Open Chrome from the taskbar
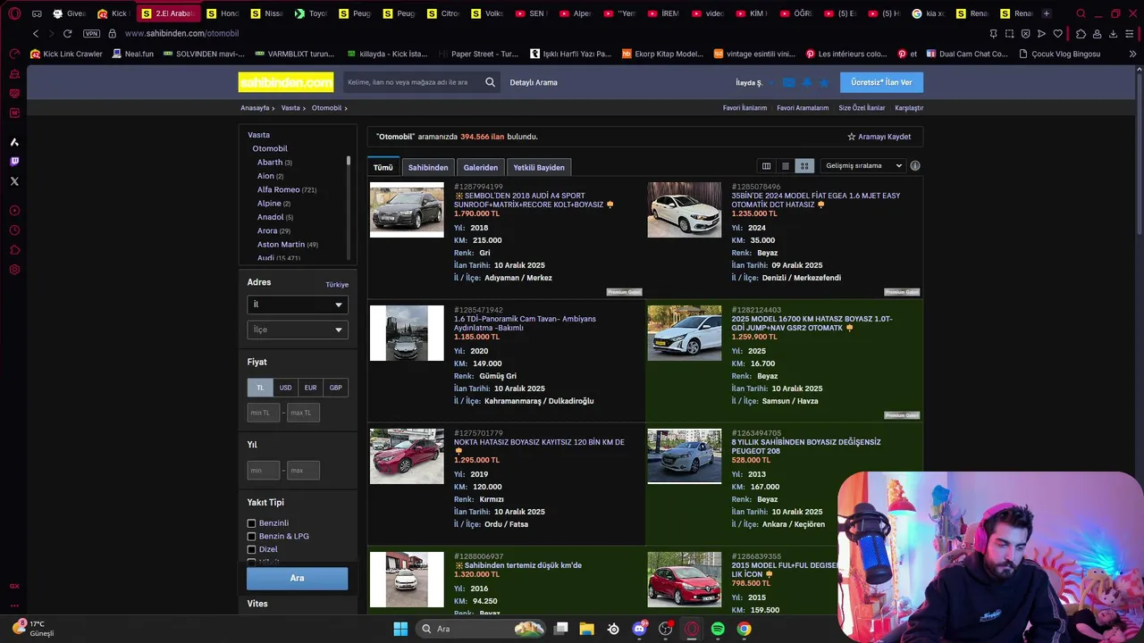Image resolution: width=1144 pixels, height=643 pixels. click(x=744, y=629)
